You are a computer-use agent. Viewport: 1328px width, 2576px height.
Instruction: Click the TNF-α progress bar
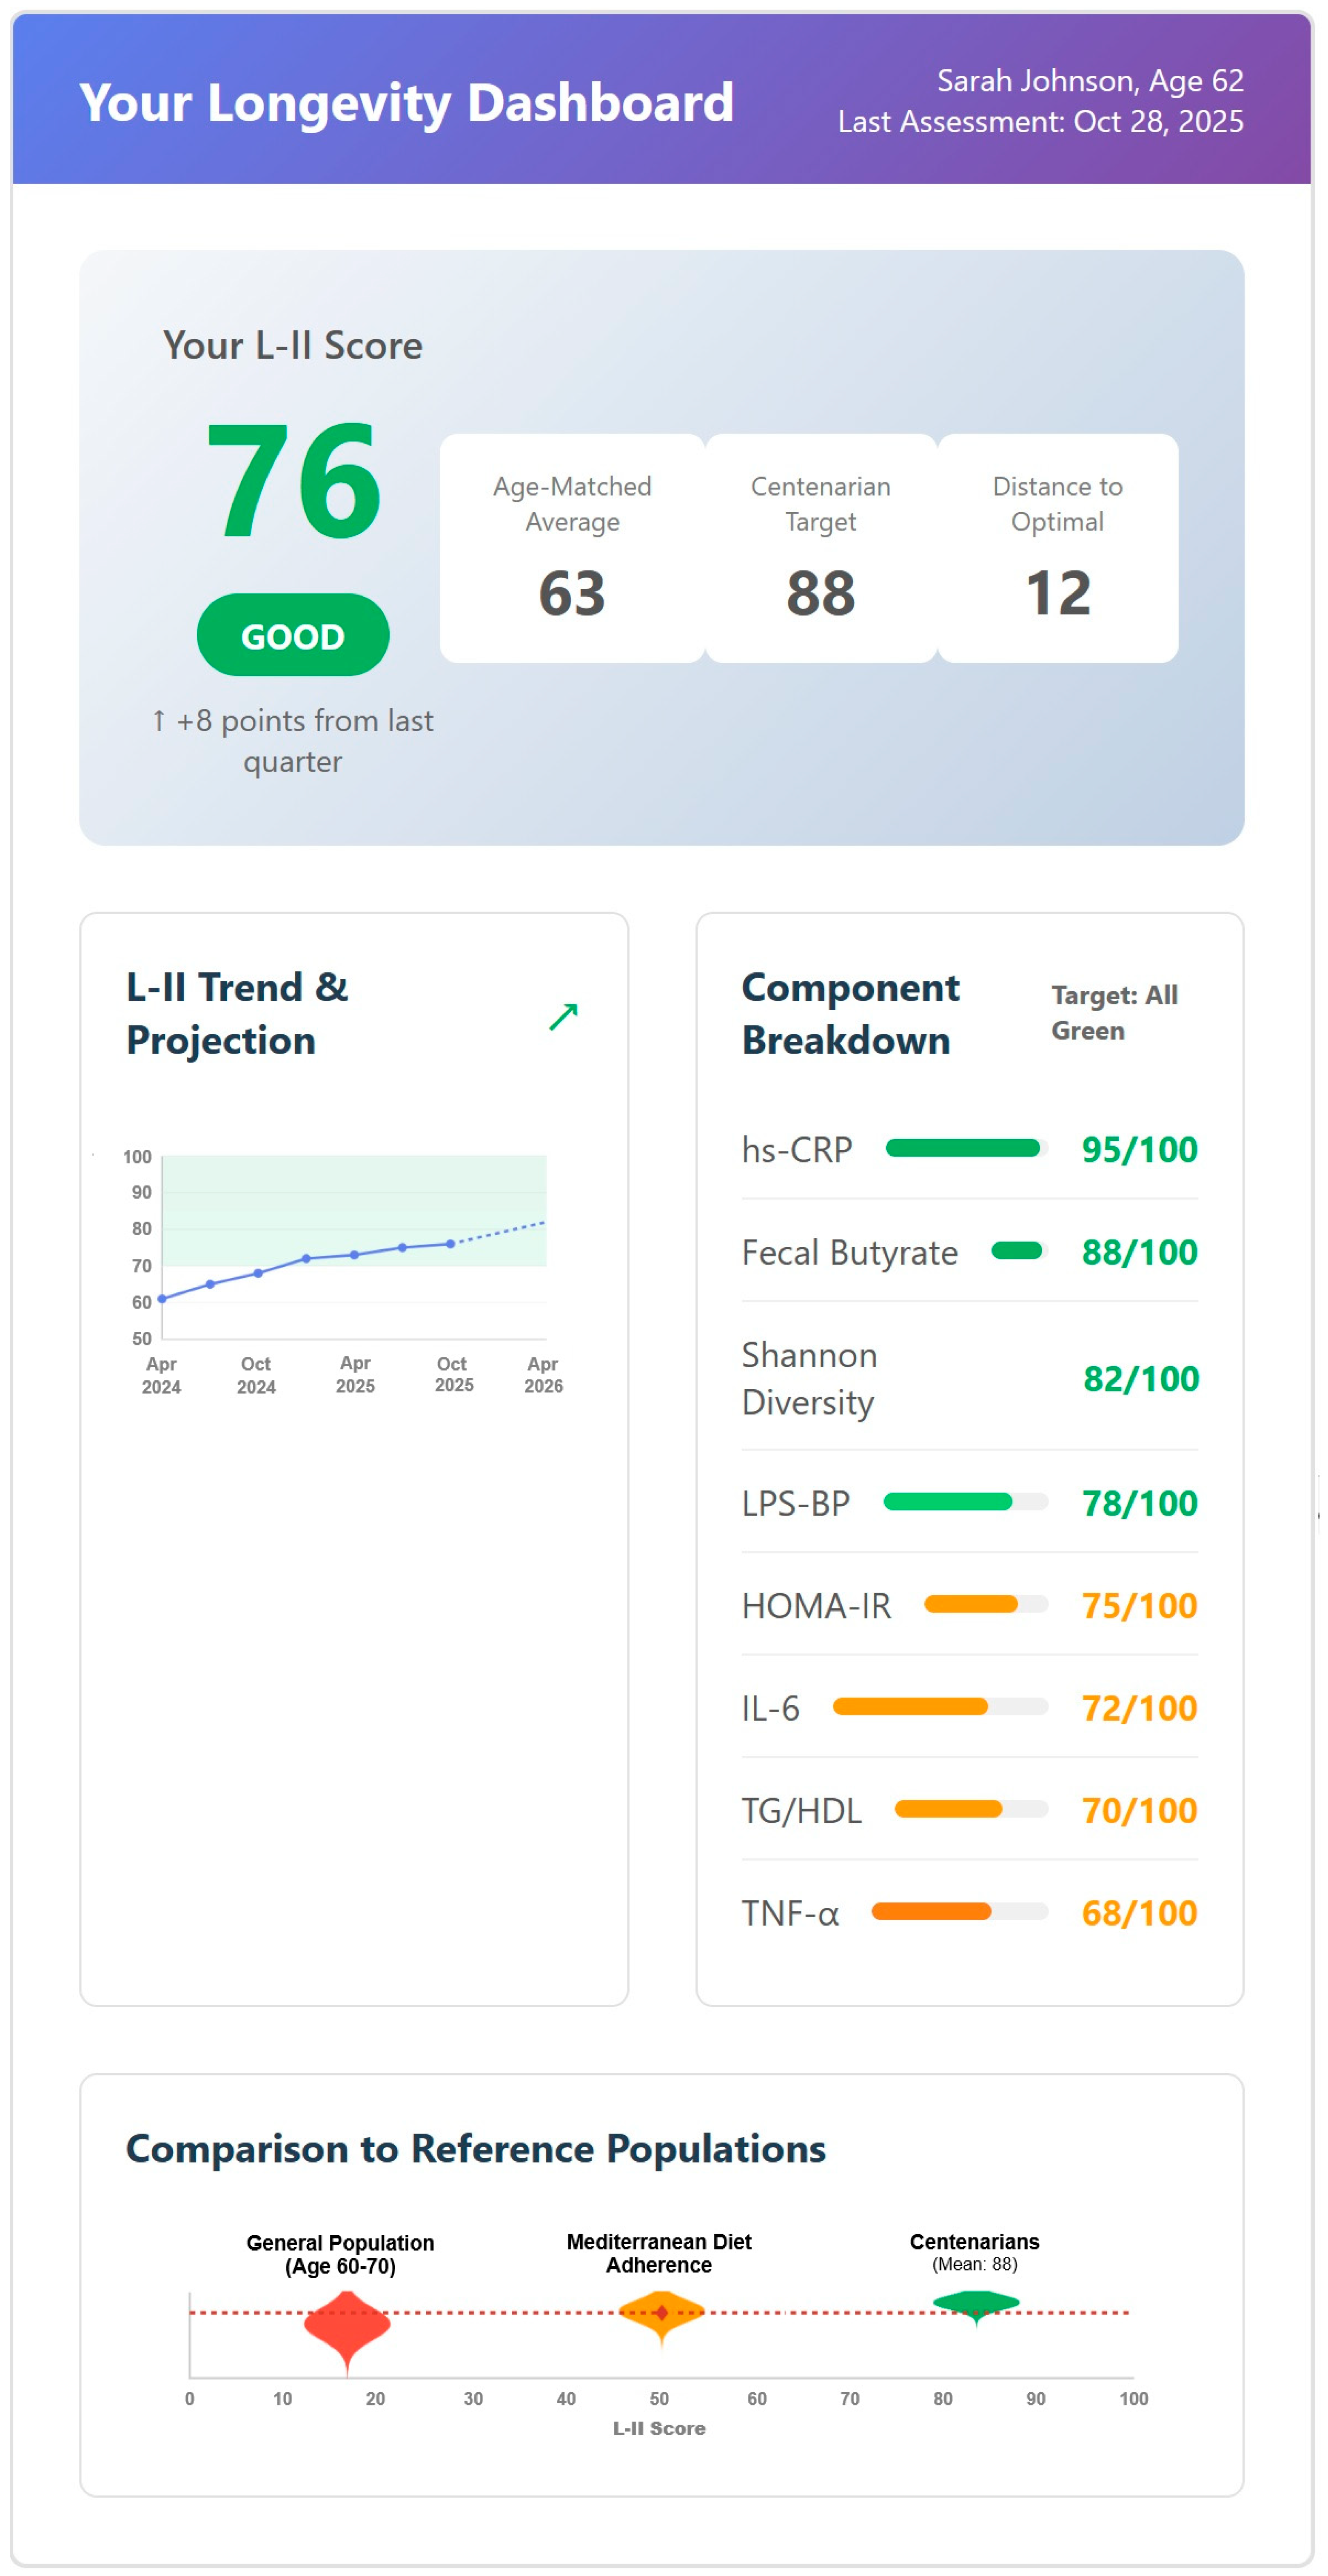pos(960,1912)
